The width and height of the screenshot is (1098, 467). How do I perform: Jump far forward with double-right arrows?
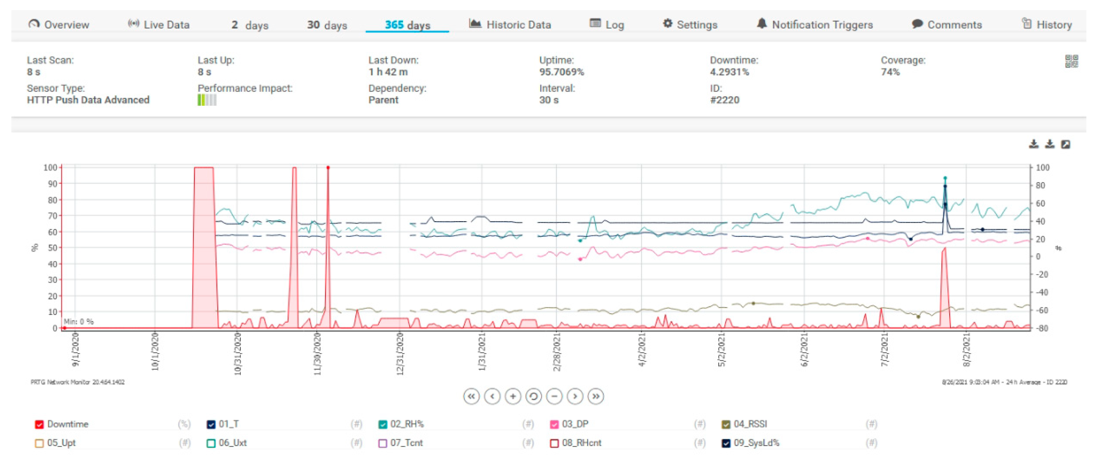(595, 397)
